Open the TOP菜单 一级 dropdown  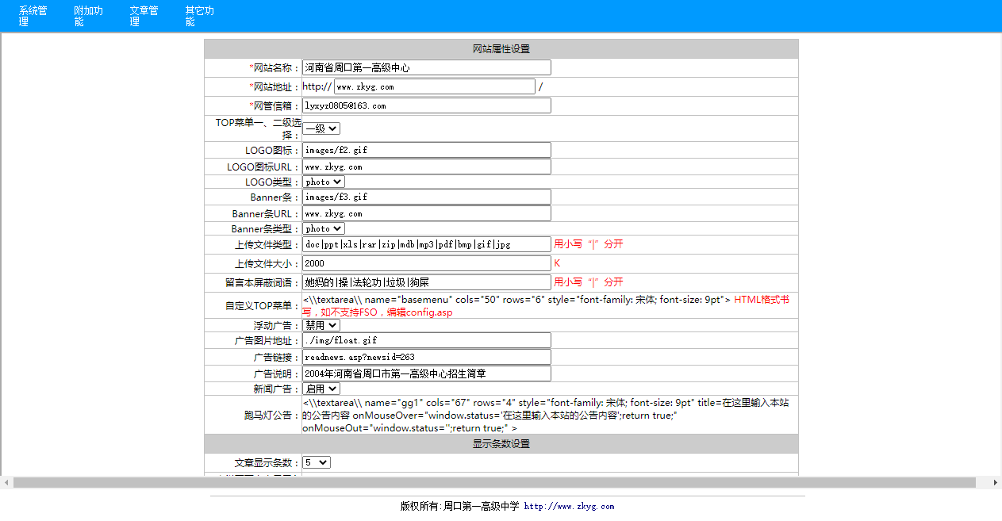pyautogui.click(x=321, y=128)
